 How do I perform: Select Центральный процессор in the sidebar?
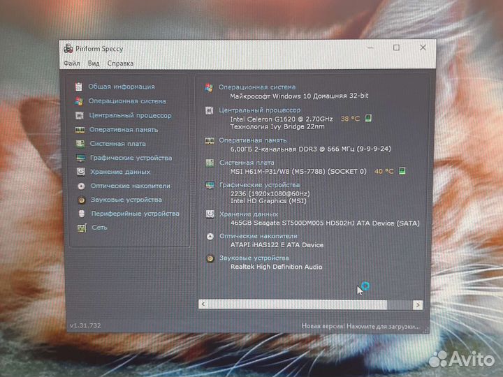(130, 115)
